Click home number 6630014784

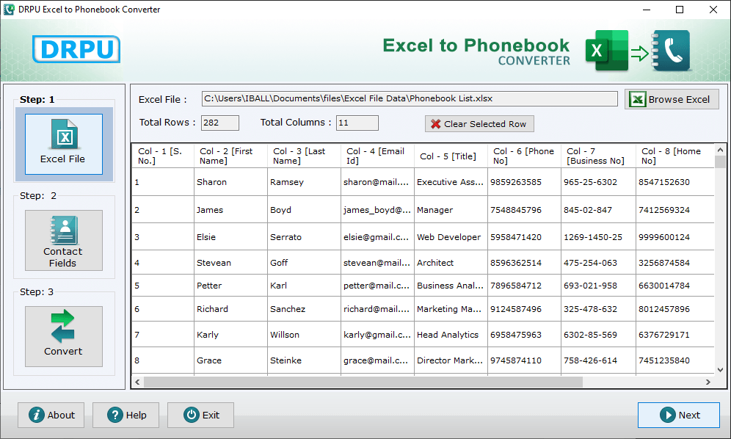click(x=675, y=286)
